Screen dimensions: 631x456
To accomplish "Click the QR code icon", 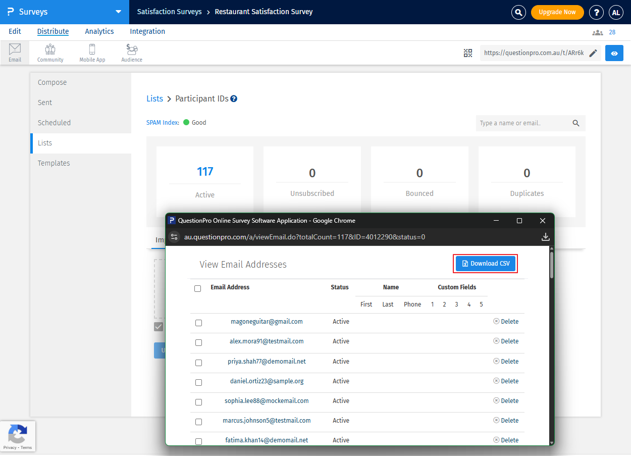I will pos(468,53).
